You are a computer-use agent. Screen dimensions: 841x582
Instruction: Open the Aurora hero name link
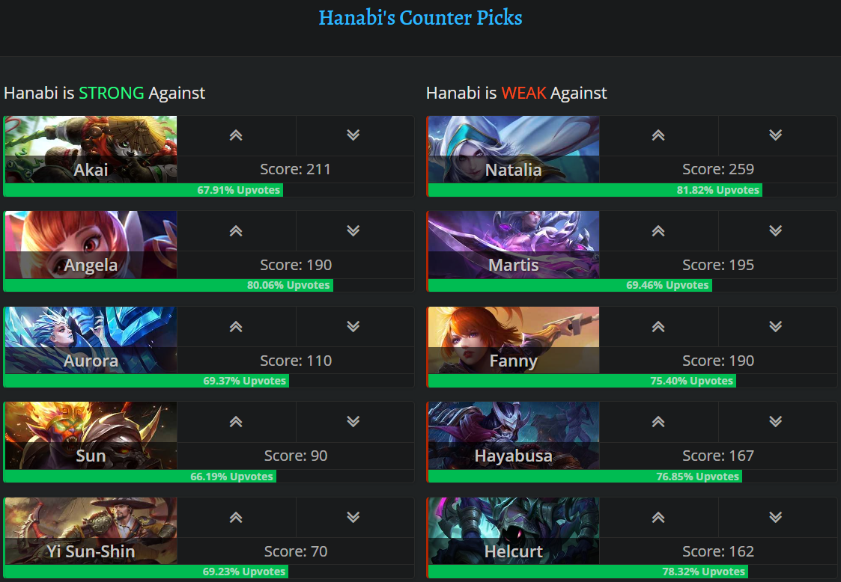pyautogui.click(x=91, y=361)
